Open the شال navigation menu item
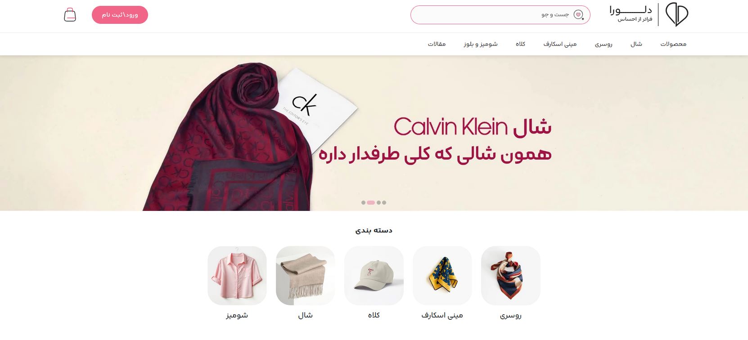The image size is (748, 340). point(636,44)
